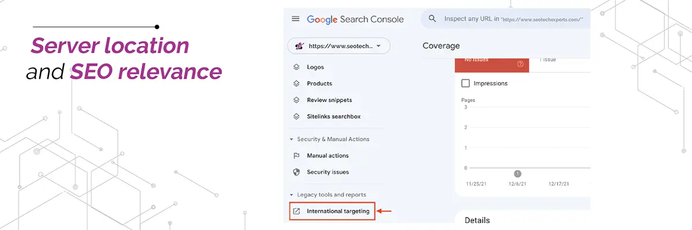Screen dimensions: 692x230
Task: Click the Products layers icon
Action: 296,83
